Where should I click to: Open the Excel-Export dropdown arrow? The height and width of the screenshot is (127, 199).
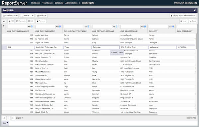pos(17,16)
